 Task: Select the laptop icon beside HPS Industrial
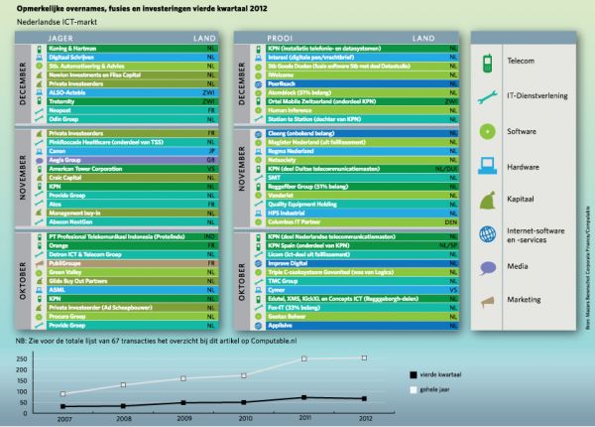258,213
